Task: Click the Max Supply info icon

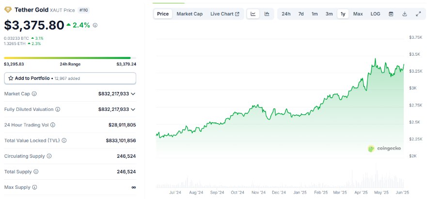Action: coord(34,187)
